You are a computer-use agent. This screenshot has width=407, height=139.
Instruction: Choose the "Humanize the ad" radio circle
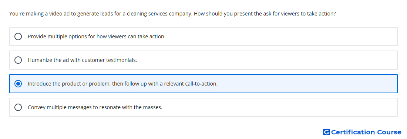click(x=18, y=60)
